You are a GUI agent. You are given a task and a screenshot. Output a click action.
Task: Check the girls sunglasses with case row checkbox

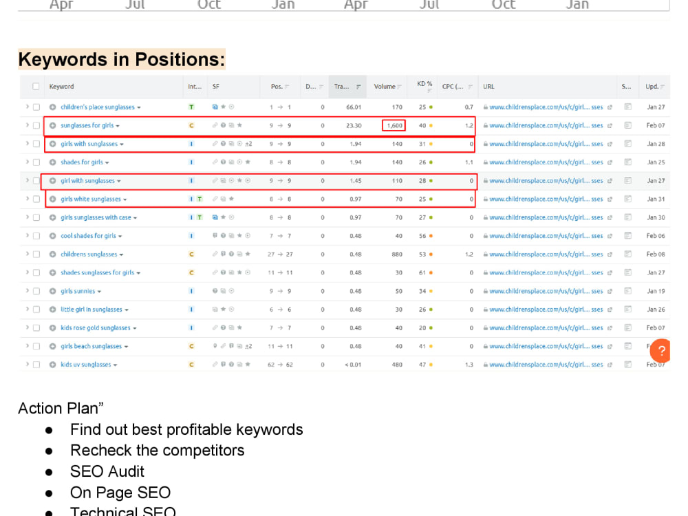pyautogui.click(x=36, y=217)
